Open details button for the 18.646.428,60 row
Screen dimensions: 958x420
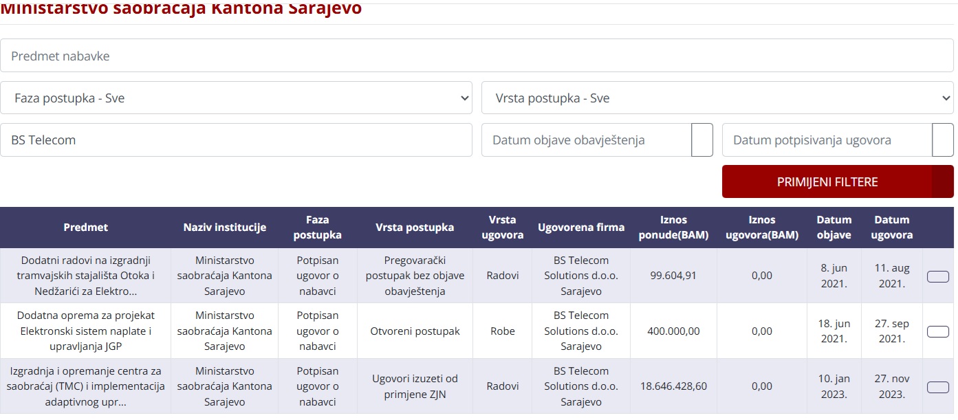click(x=938, y=386)
